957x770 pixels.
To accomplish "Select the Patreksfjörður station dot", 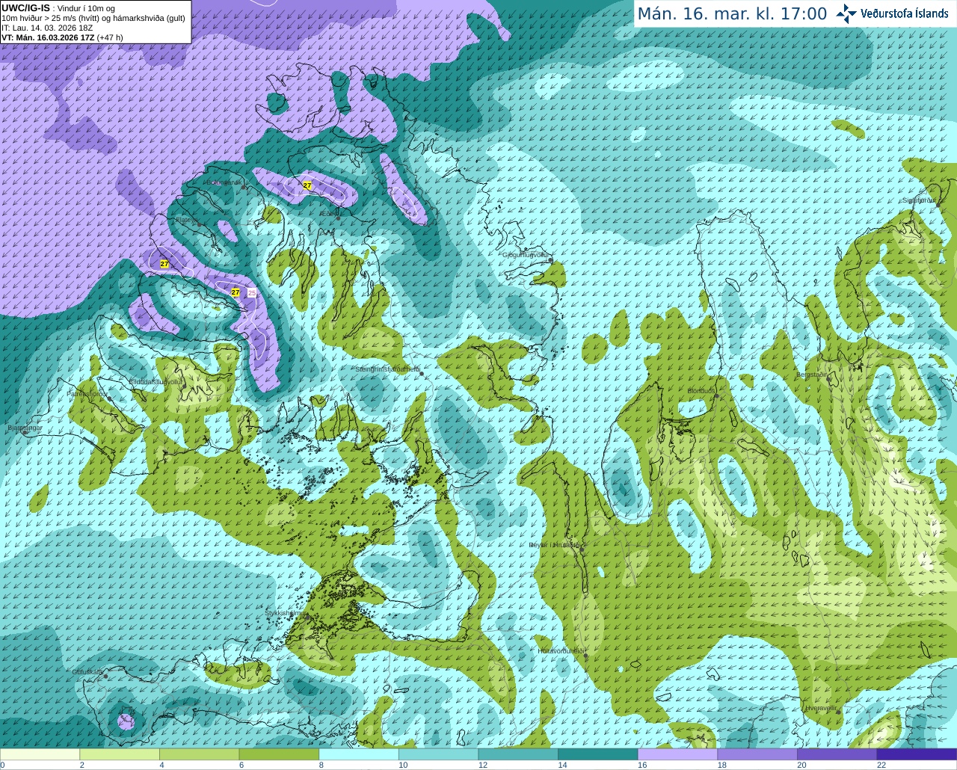I will tap(109, 398).
